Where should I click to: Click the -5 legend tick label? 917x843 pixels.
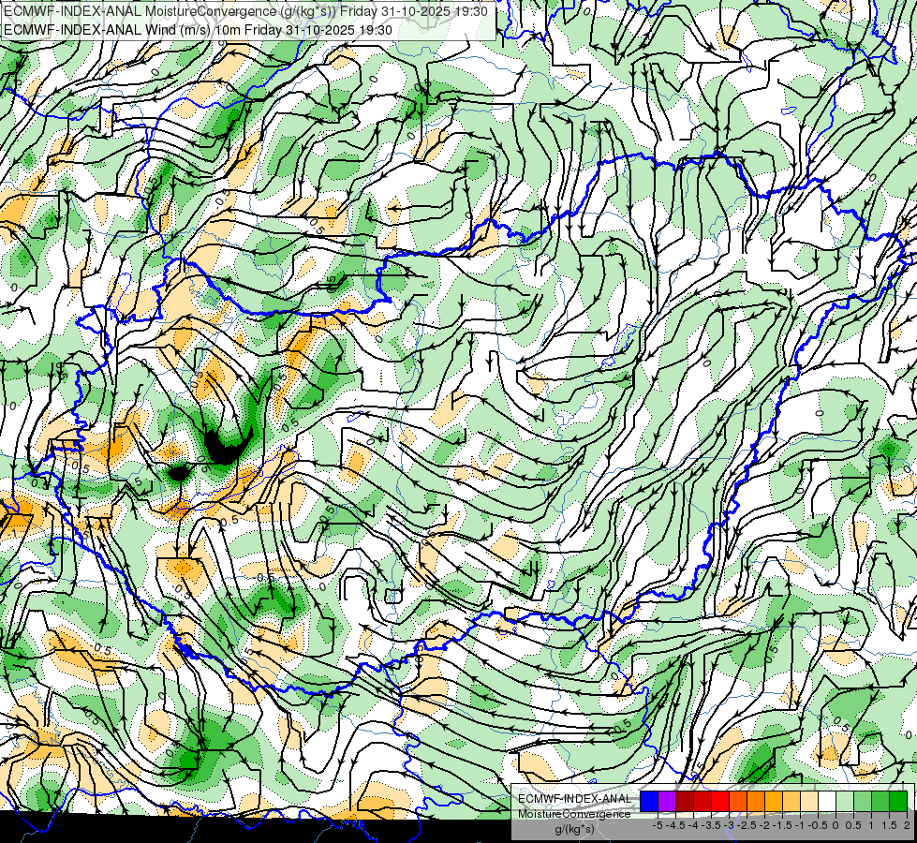(x=658, y=825)
